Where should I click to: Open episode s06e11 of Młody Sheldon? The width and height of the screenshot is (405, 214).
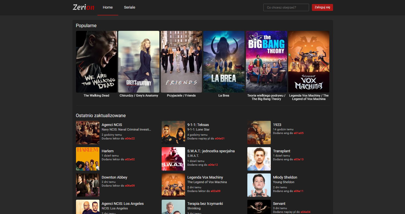click(x=298, y=191)
